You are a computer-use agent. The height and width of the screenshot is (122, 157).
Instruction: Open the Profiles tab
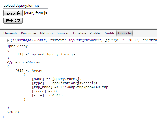coord(95,33)
